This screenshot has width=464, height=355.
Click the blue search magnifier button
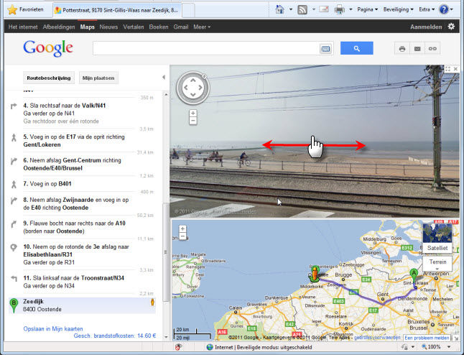356,48
